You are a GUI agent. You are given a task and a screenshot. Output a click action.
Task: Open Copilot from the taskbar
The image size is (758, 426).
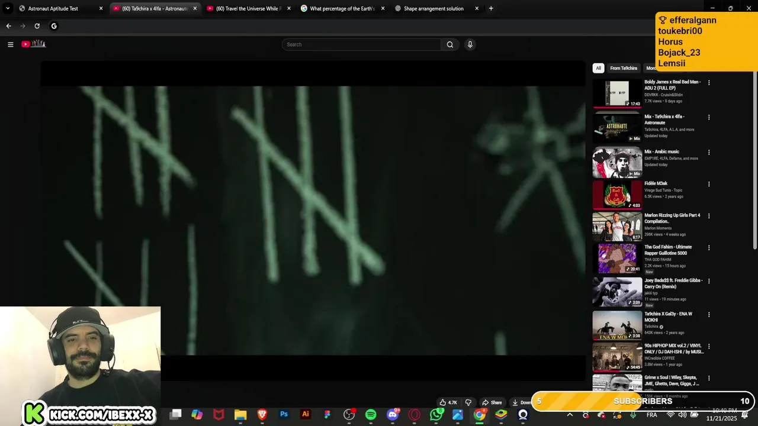pos(197,415)
